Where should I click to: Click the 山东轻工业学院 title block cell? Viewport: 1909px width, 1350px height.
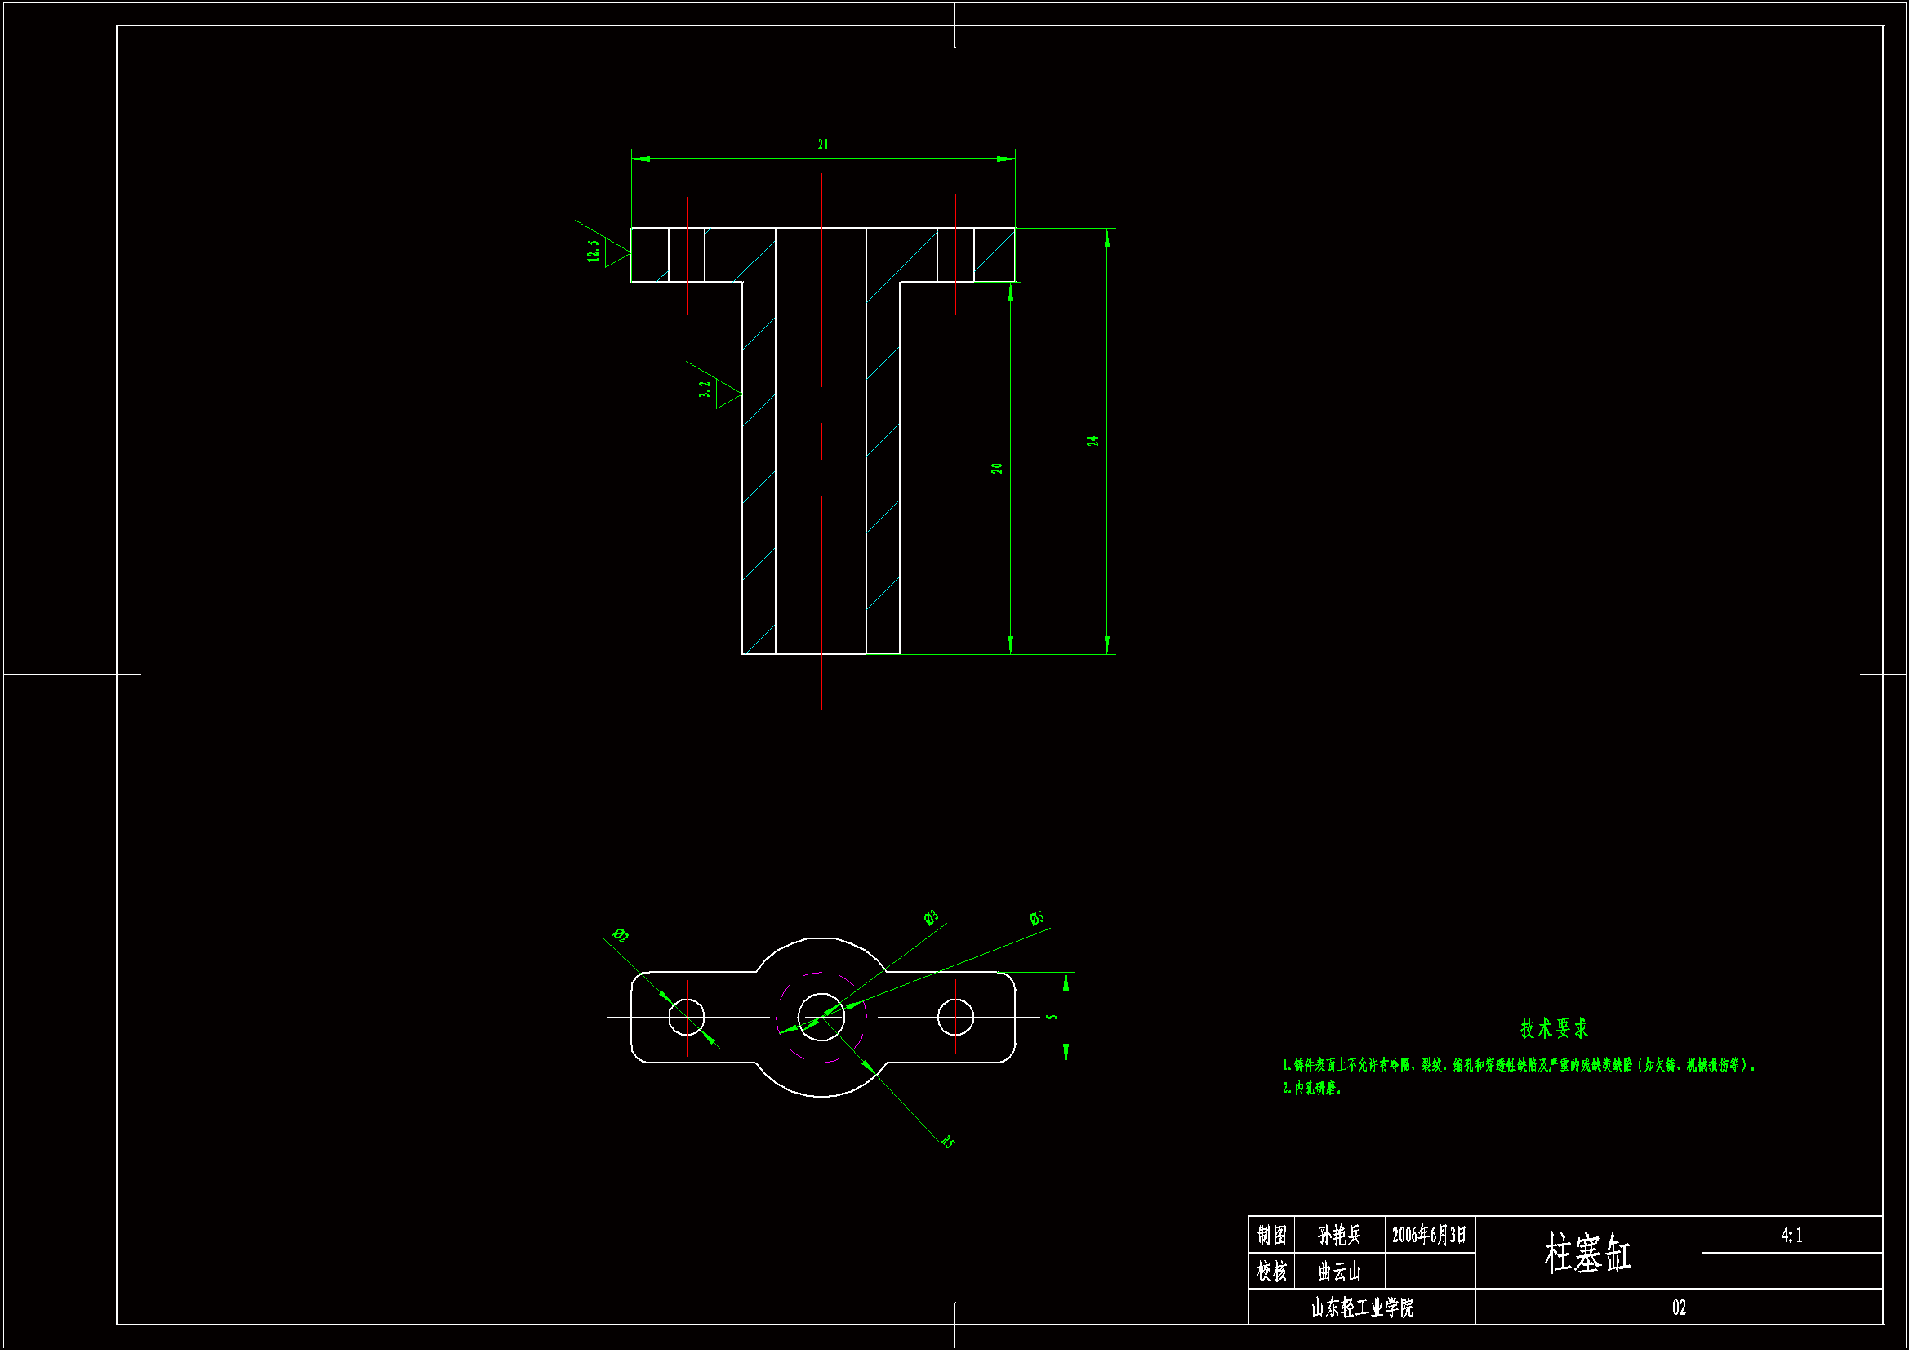point(1362,1308)
